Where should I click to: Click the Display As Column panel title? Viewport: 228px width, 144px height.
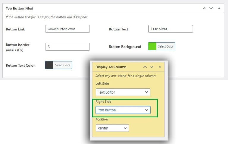(111, 67)
